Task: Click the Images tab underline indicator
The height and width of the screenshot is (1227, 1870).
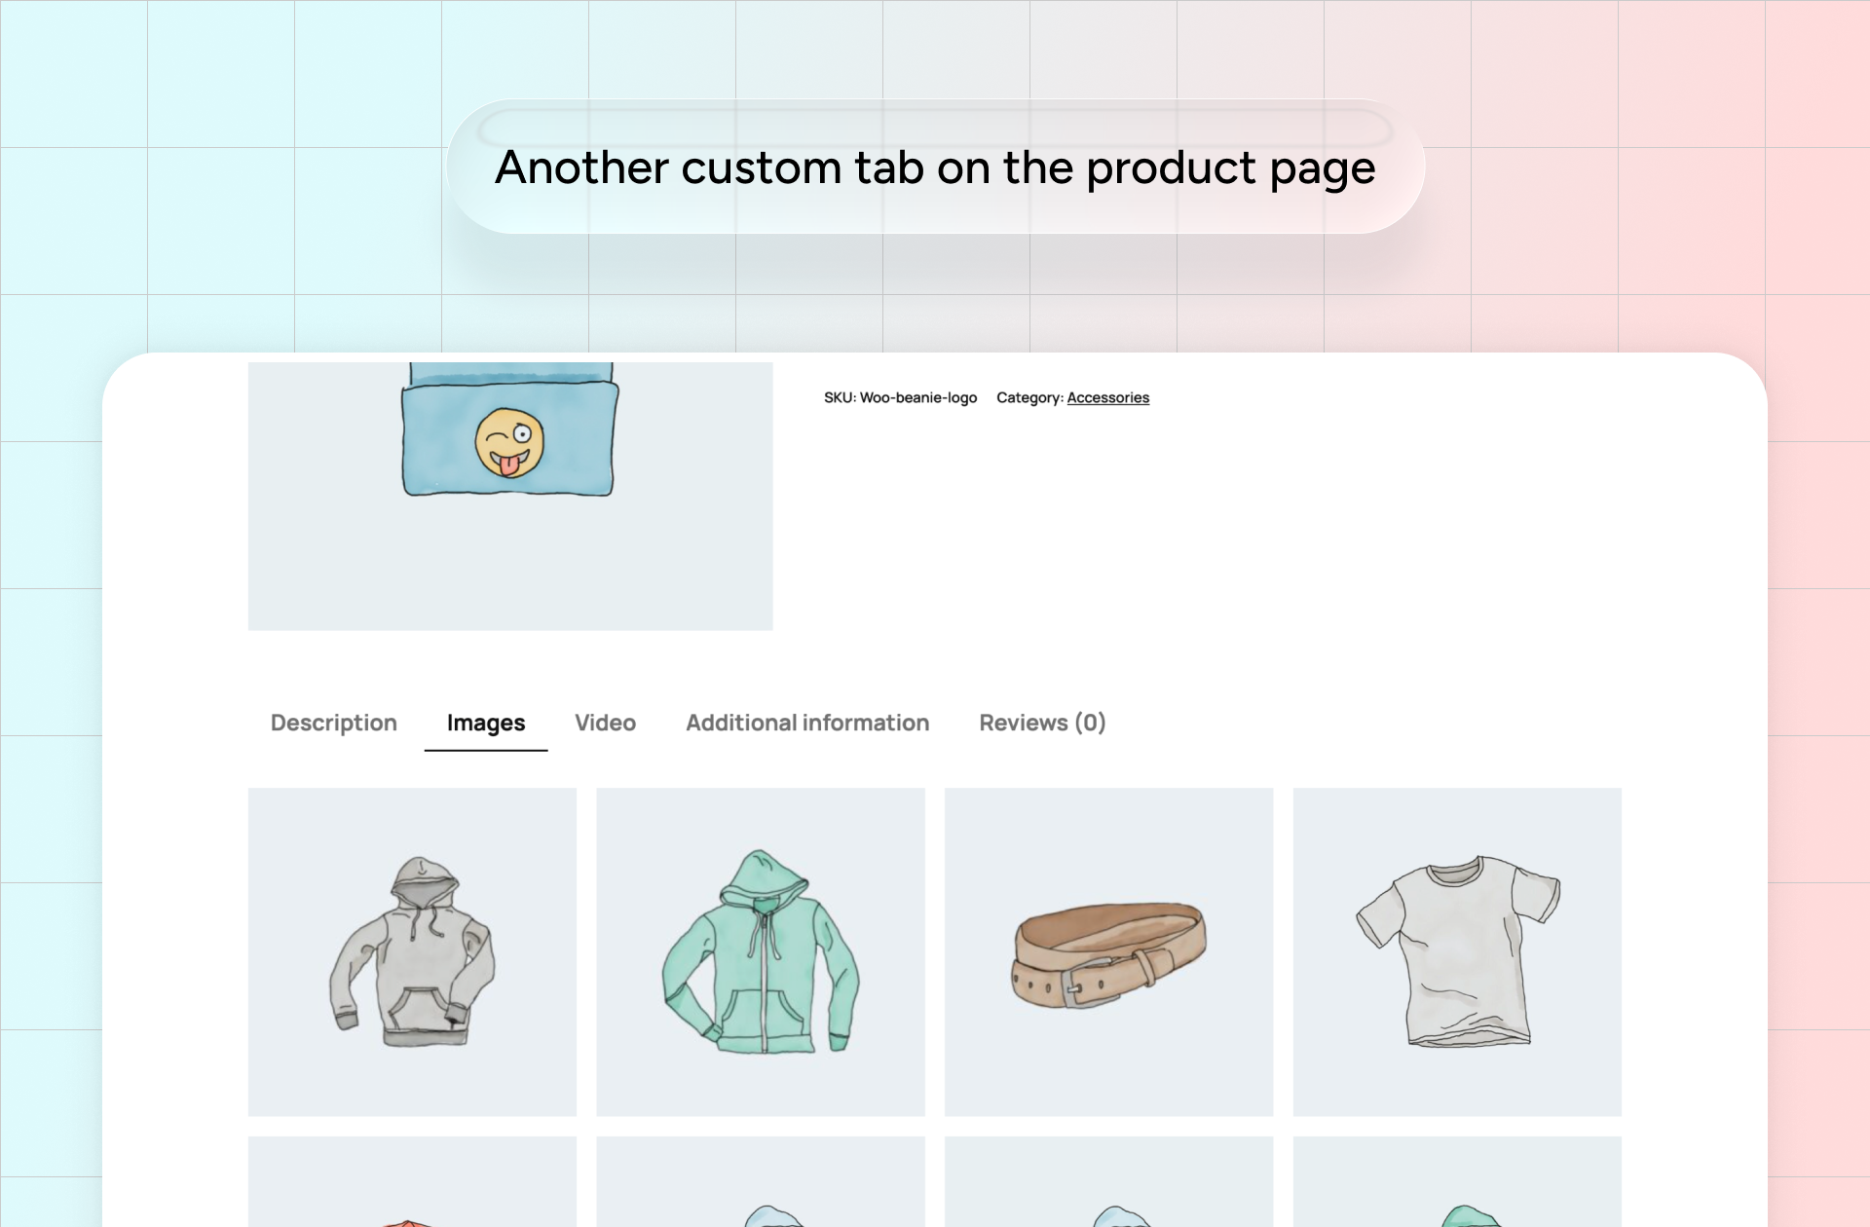Action: pyautogui.click(x=485, y=750)
